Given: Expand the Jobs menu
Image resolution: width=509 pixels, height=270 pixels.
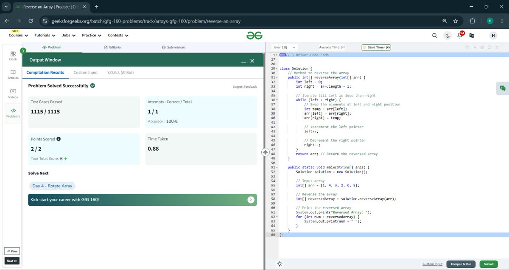Looking at the screenshot, I should 68,36.
